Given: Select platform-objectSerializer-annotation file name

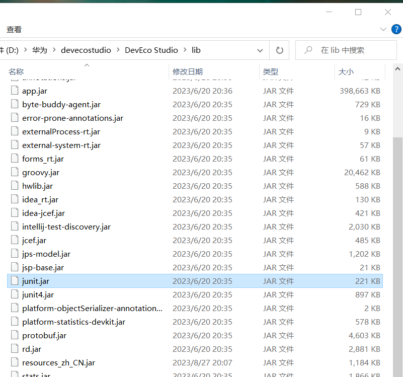Looking at the screenshot, I should (x=92, y=308).
